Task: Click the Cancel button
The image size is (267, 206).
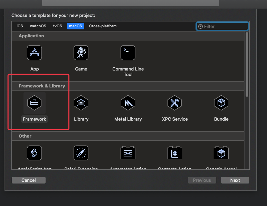Action: pos(29,180)
